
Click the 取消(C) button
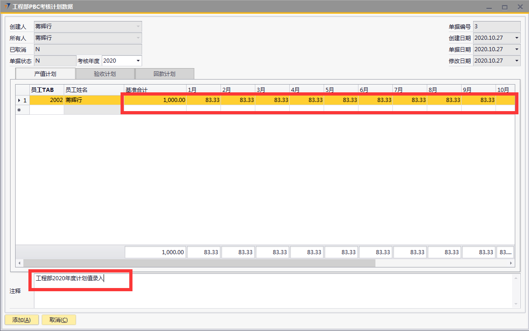click(x=59, y=320)
